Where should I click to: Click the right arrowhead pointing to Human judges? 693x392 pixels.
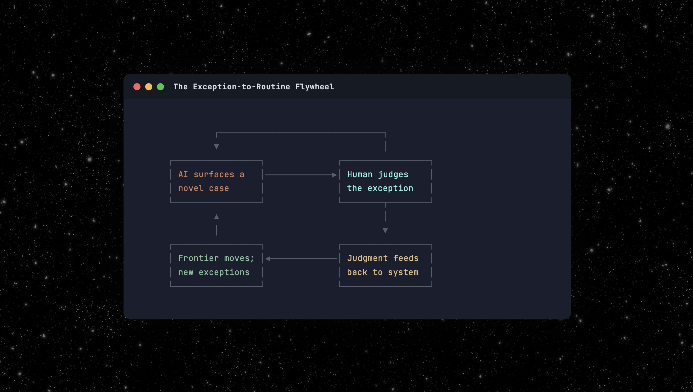click(x=334, y=175)
